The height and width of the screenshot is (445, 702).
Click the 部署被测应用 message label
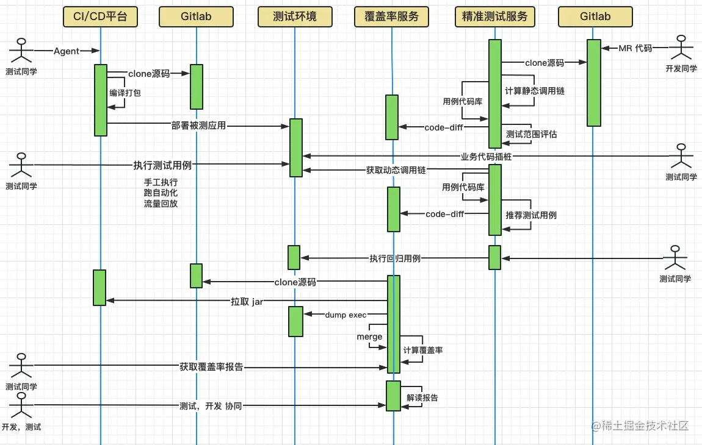coord(198,126)
